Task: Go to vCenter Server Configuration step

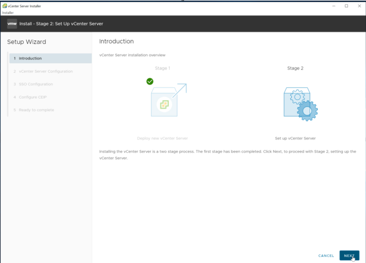Action: [x=45, y=71]
